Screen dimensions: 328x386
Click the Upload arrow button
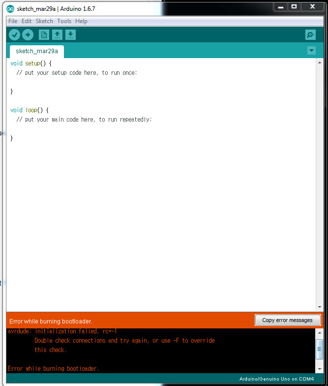click(28, 34)
